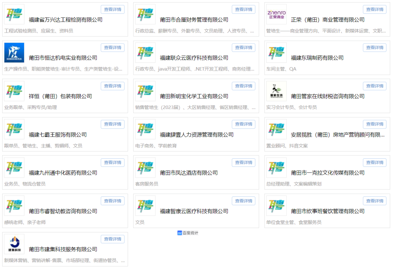Click job list text 感统老师、亲子老师
This screenshot has width=393, height=268.
pyautogui.click(x=25, y=222)
